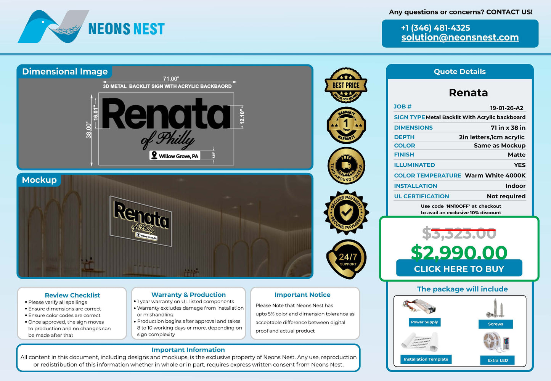
Task: Click the 38.00" height dimension label
Action: (89, 130)
